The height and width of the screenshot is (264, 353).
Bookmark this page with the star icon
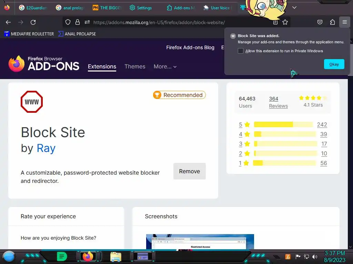[285, 22]
